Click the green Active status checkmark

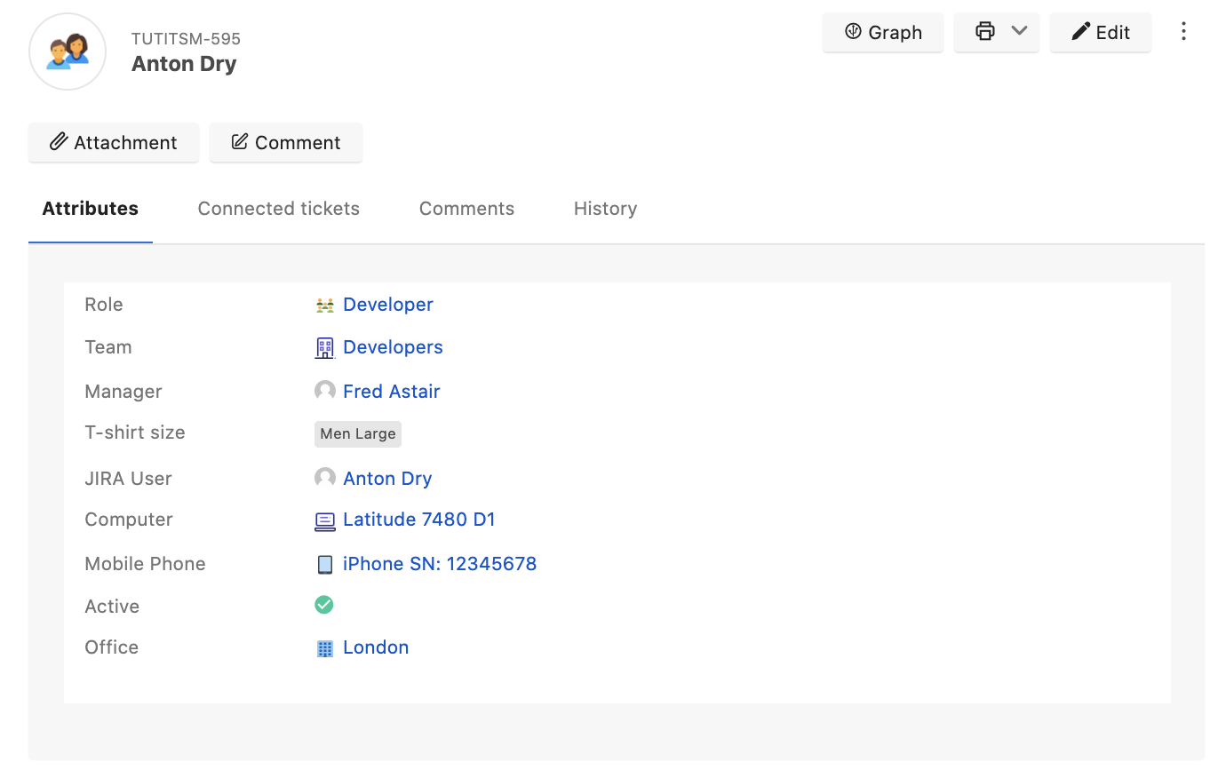[324, 605]
